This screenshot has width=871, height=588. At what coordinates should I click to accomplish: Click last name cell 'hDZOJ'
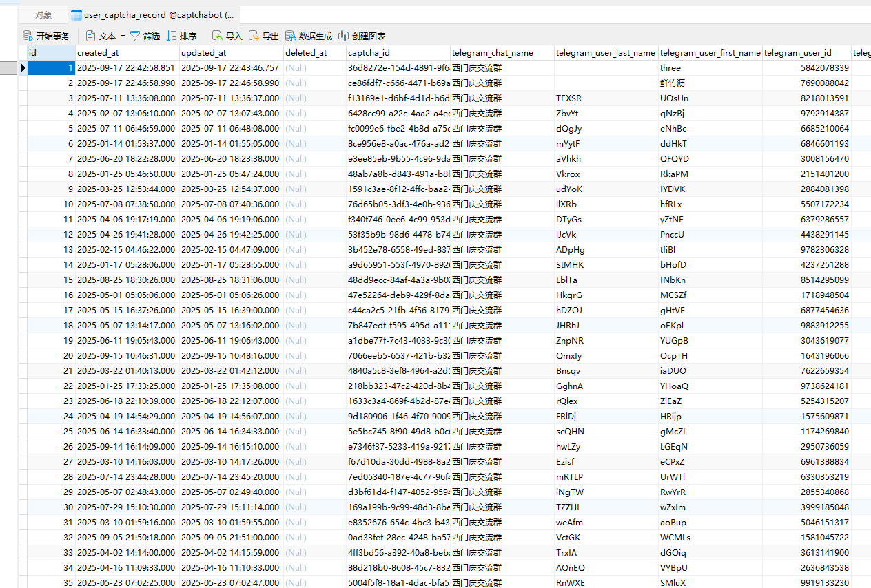pyautogui.click(x=606, y=310)
